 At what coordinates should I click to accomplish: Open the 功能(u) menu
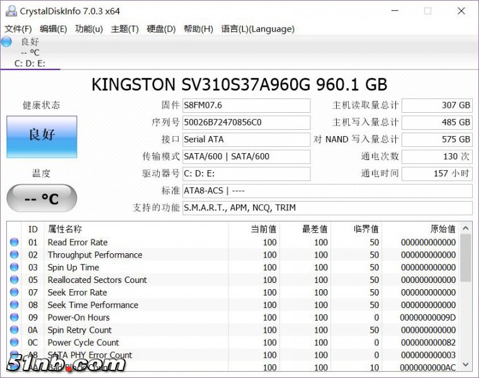coord(89,29)
